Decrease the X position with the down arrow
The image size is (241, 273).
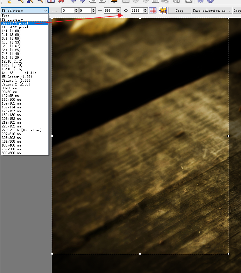point(76,12)
